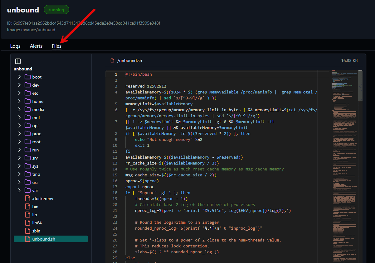
Task: Click the .dockerenv file icon
Action: pyautogui.click(x=27, y=198)
